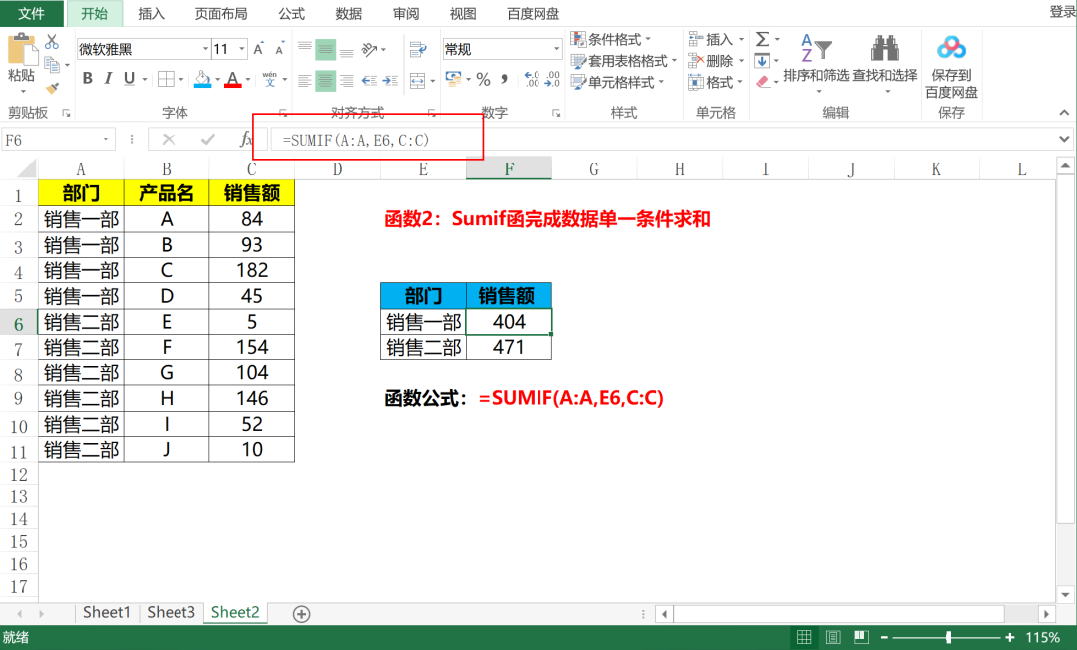The image size is (1077, 650).
Task: Click the Clear eraser icon
Action: click(x=763, y=82)
